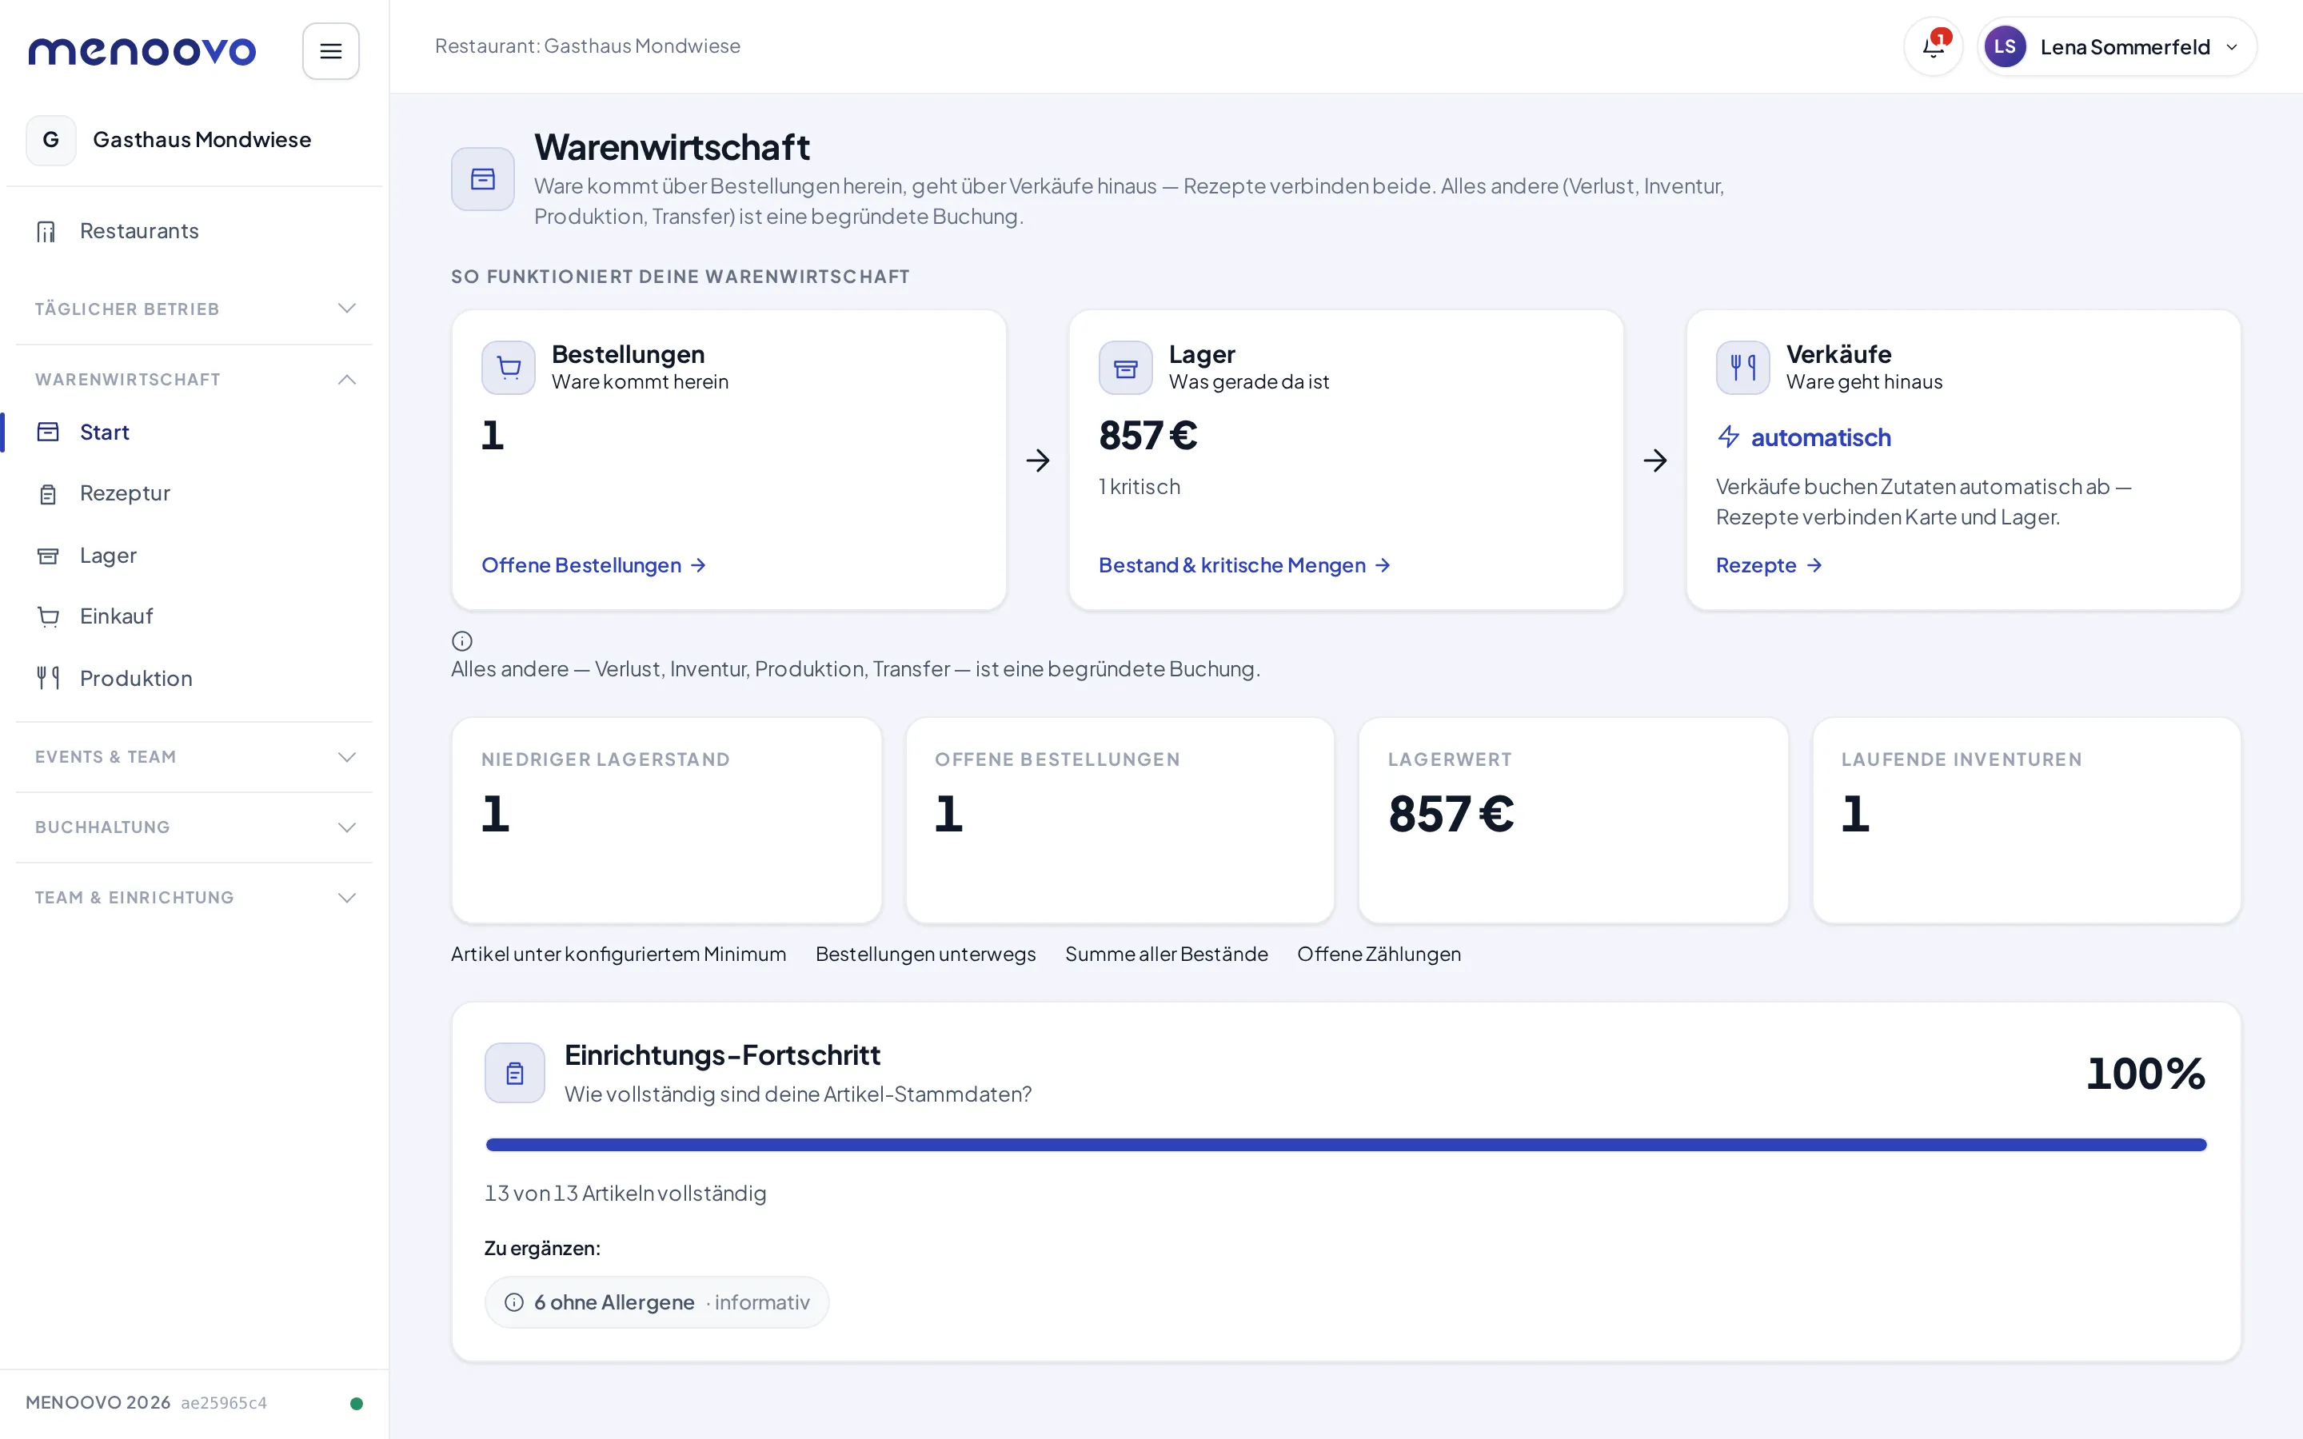This screenshot has width=2303, height=1439.
Task: Click the Verkäufe card cutlery icon
Action: click(x=1742, y=368)
